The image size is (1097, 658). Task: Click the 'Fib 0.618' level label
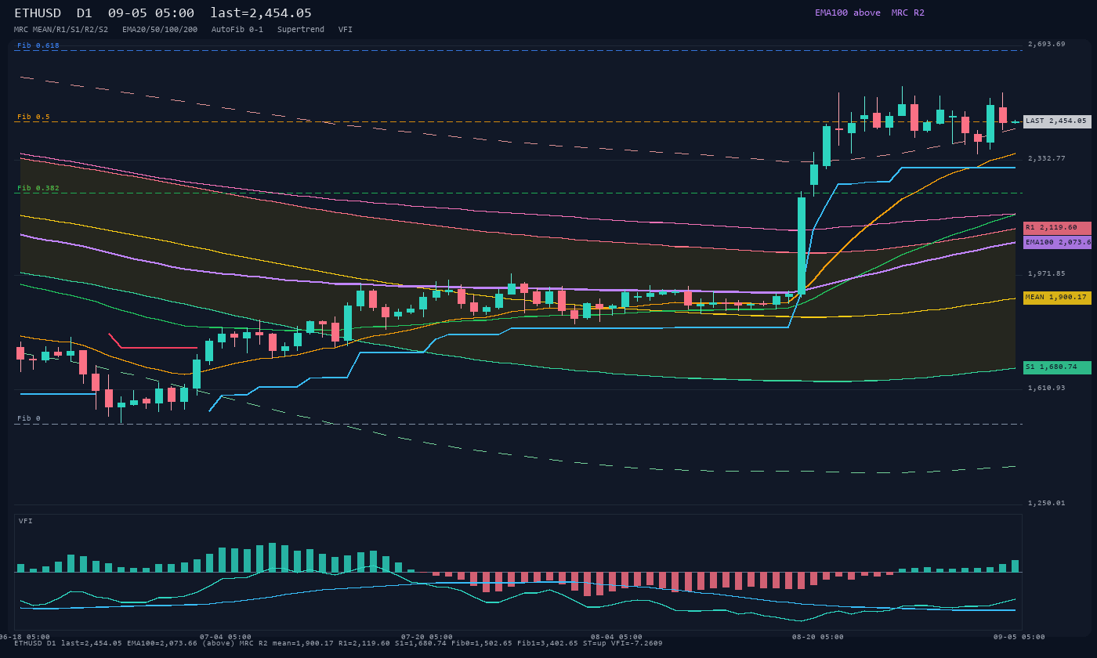(x=38, y=45)
